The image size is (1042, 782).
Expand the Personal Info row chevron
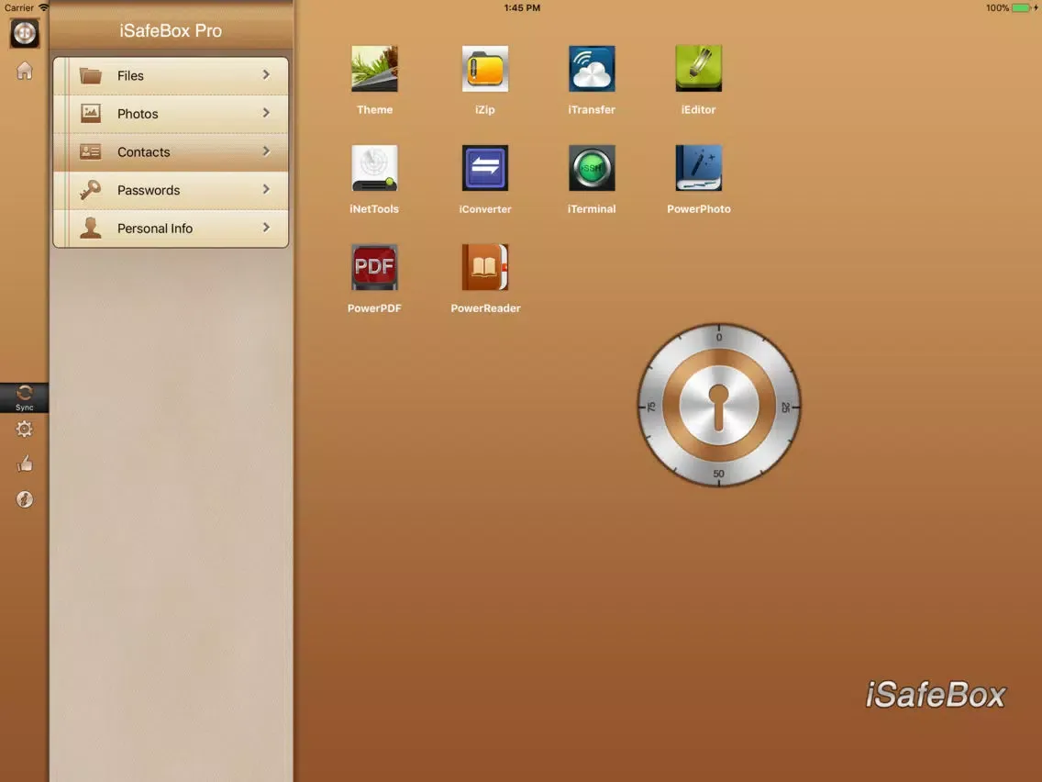coord(266,228)
